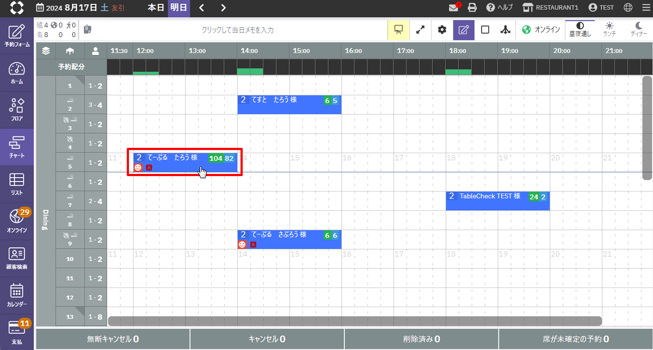Expand キャンセル 0 panel
This screenshot has width=653, height=350.
[x=267, y=339]
